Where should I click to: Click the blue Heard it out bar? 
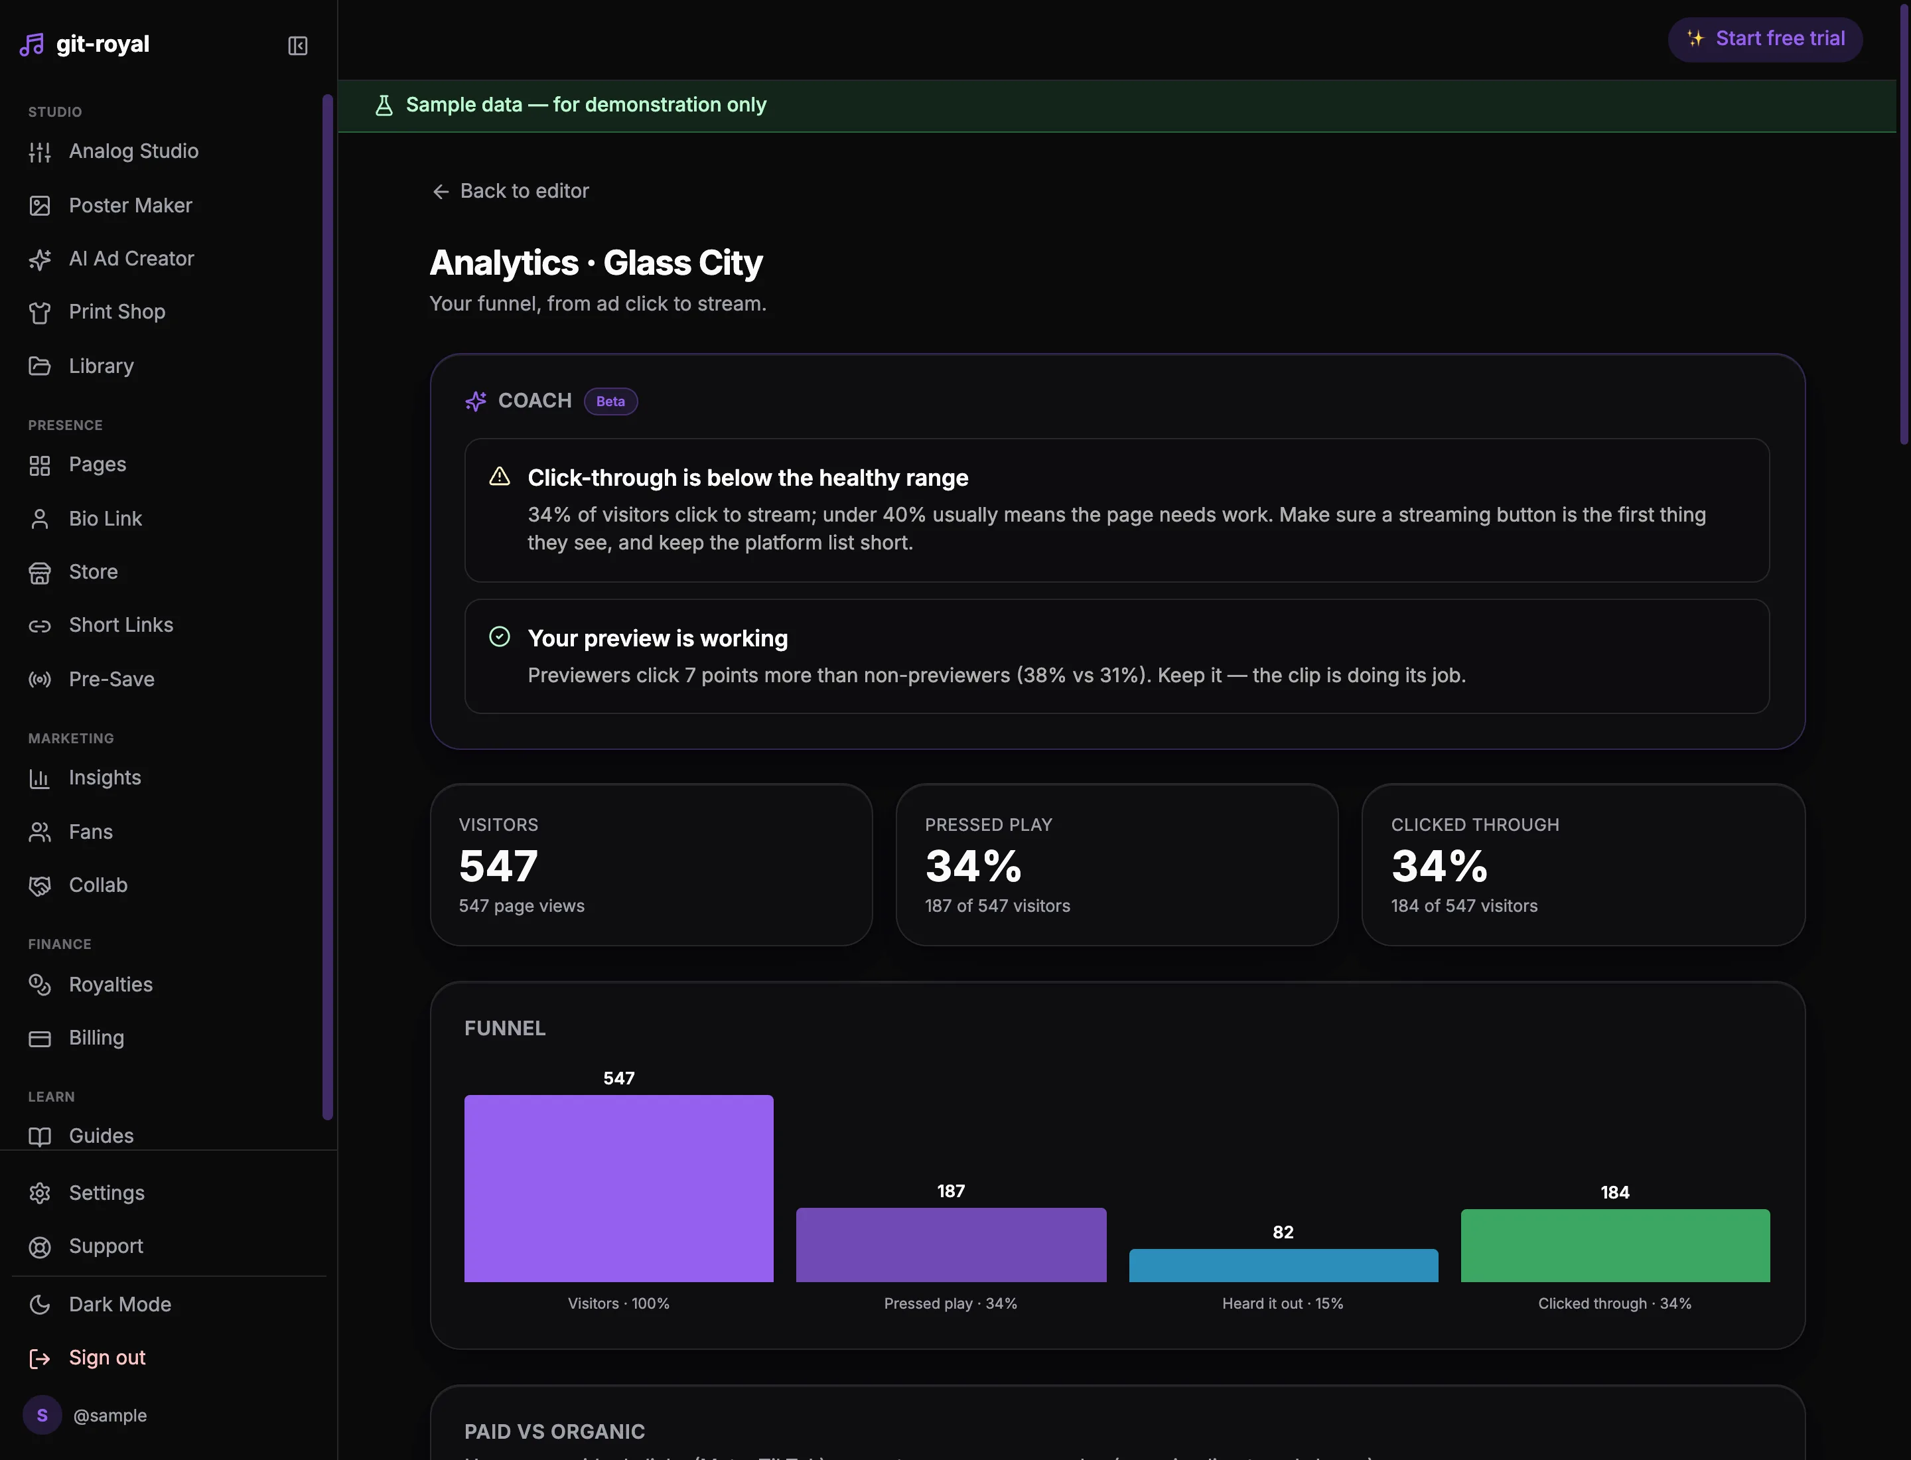click(x=1283, y=1266)
